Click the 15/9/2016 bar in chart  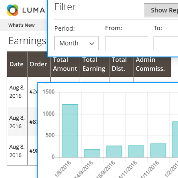114,151
